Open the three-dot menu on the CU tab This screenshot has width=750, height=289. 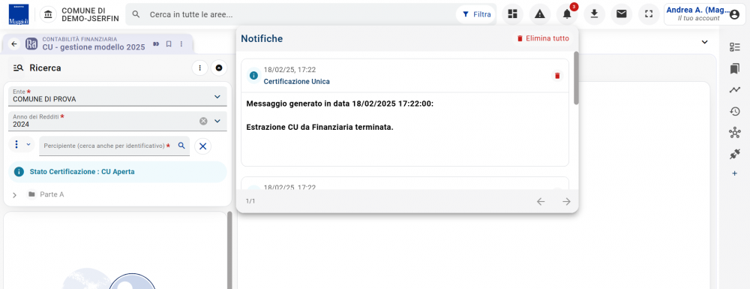[x=181, y=44]
